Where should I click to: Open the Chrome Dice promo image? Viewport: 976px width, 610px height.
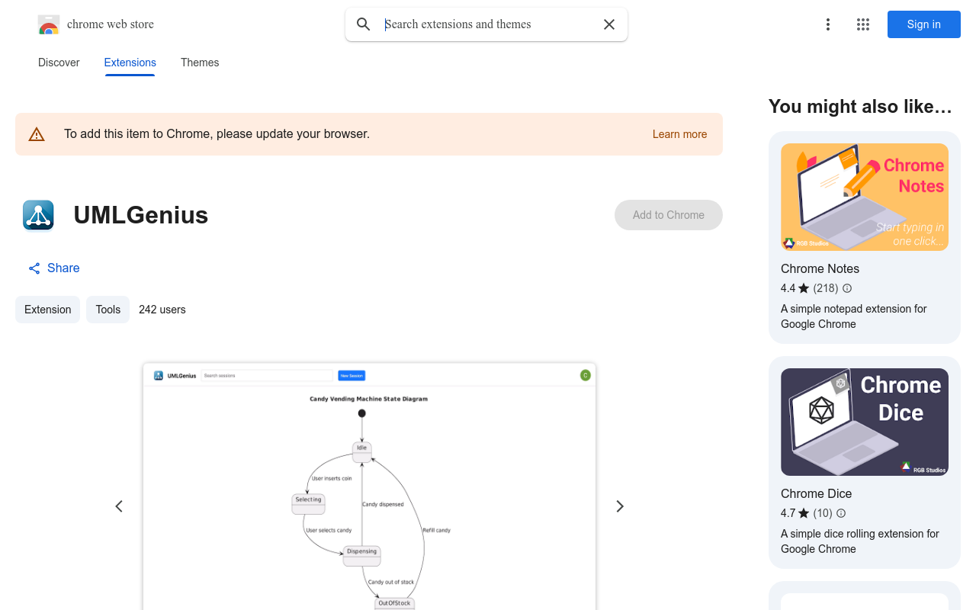(x=865, y=422)
